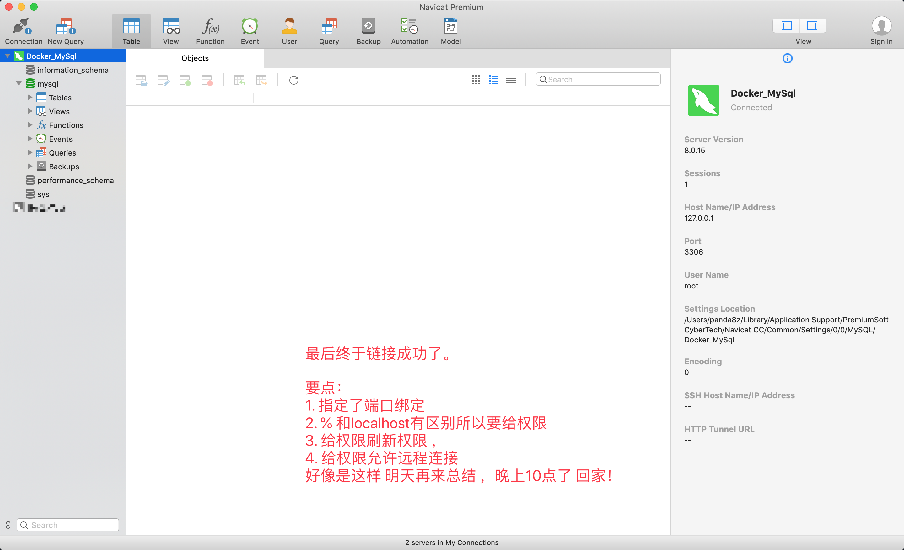The width and height of the screenshot is (904, 550).
Task: Select the Functions tree item
Action: click(x=63, y=125)
